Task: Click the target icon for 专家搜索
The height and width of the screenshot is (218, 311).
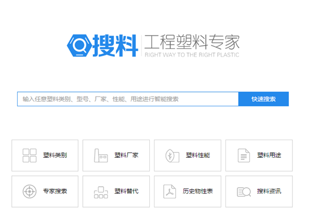Action: (x=30, y=191)
